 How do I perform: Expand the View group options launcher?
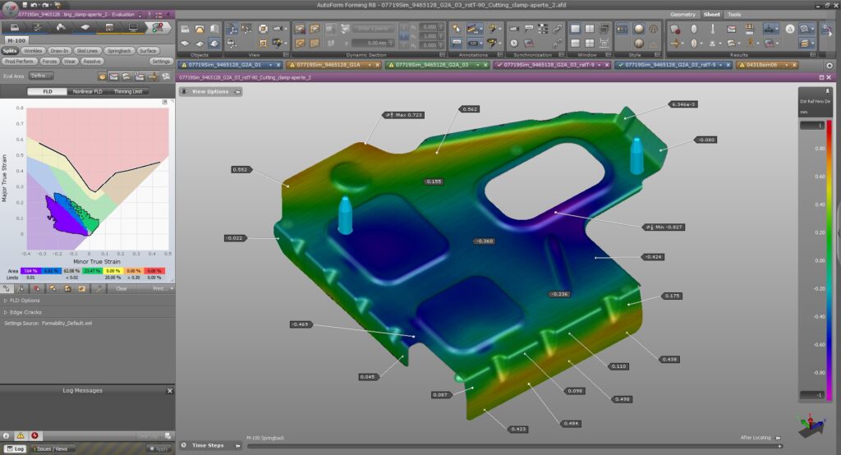coord(286,55)
